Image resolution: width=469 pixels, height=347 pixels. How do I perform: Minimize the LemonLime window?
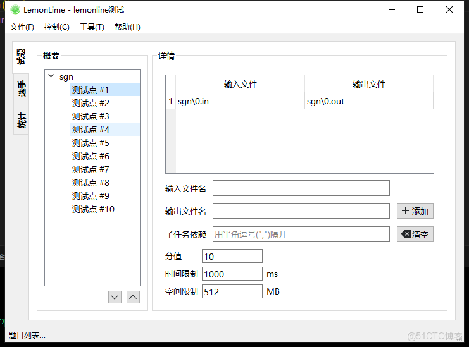(x=392, y=10)
